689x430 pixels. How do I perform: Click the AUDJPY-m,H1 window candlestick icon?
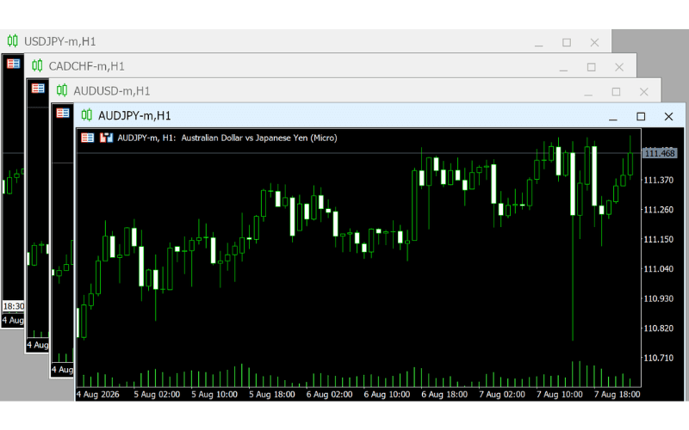coord(87,115)
